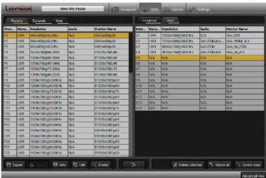This screenshot has width=266, height=178.
Task: Click the Resolution column header in the source table
Action: click(x=48, y=29)
